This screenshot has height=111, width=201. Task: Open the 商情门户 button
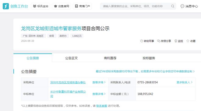coord(82,6)
